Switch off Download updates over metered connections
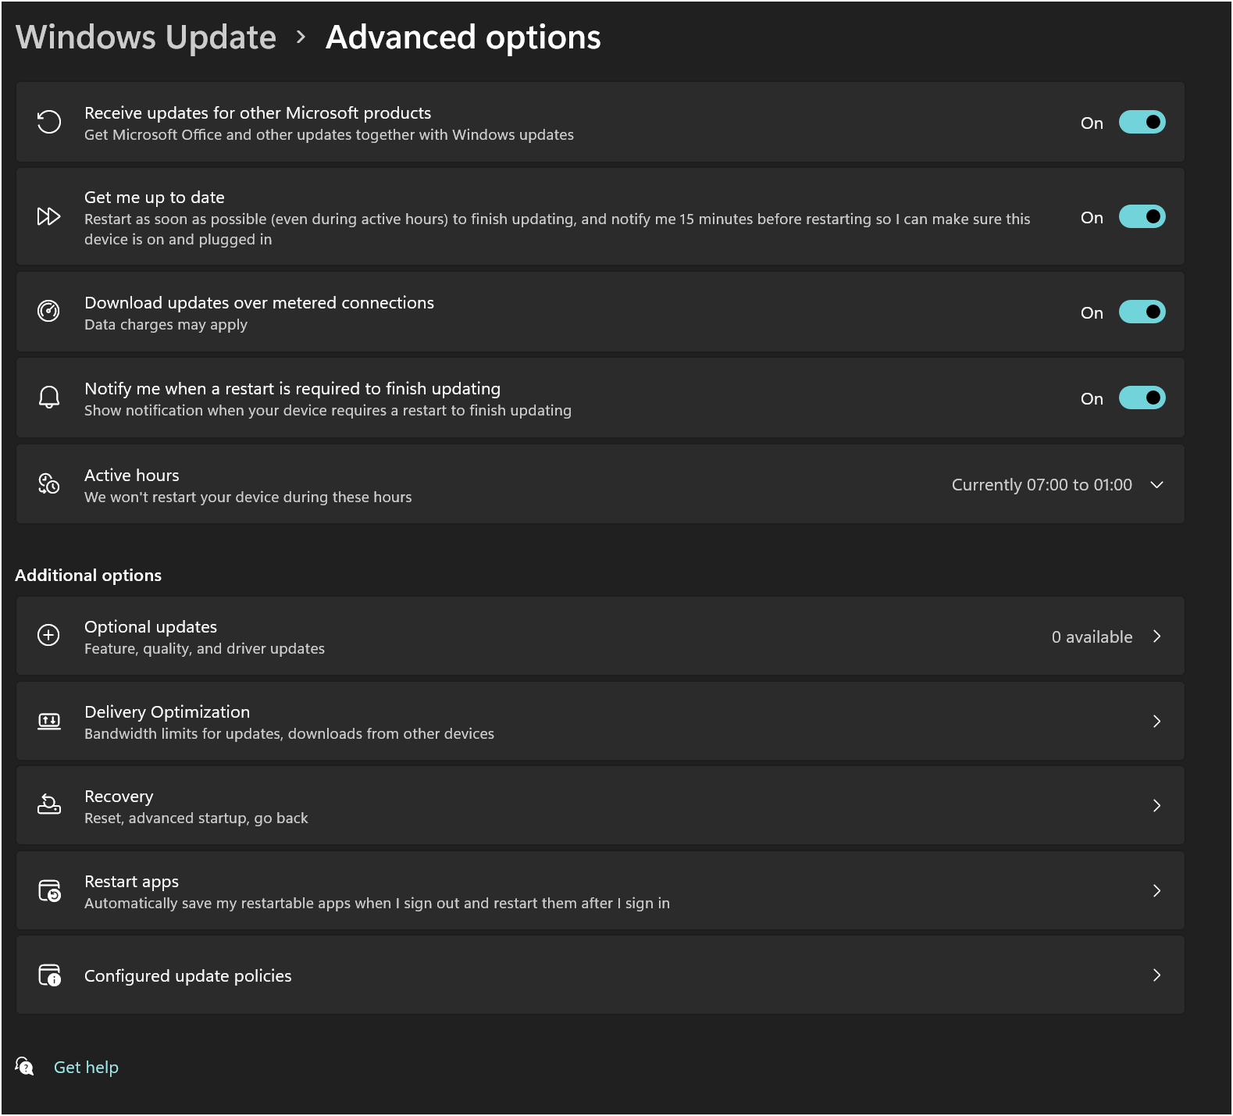The height and width of the screenshot is (1116, 1233). coord(1142,312)
